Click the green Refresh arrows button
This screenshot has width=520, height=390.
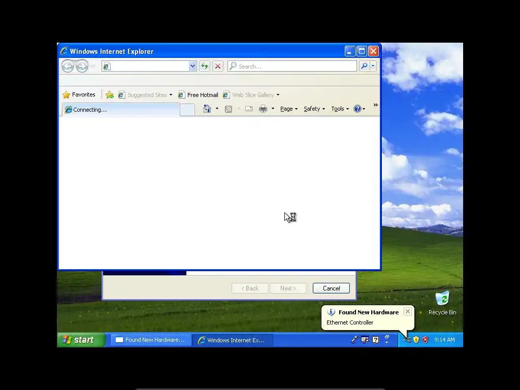point(205,66)
